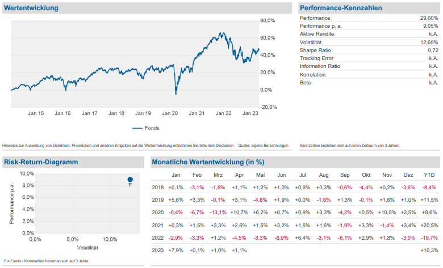Click the Performance p. a. value 9,05%
The image size is (443, 268).
tap(431, 26)
